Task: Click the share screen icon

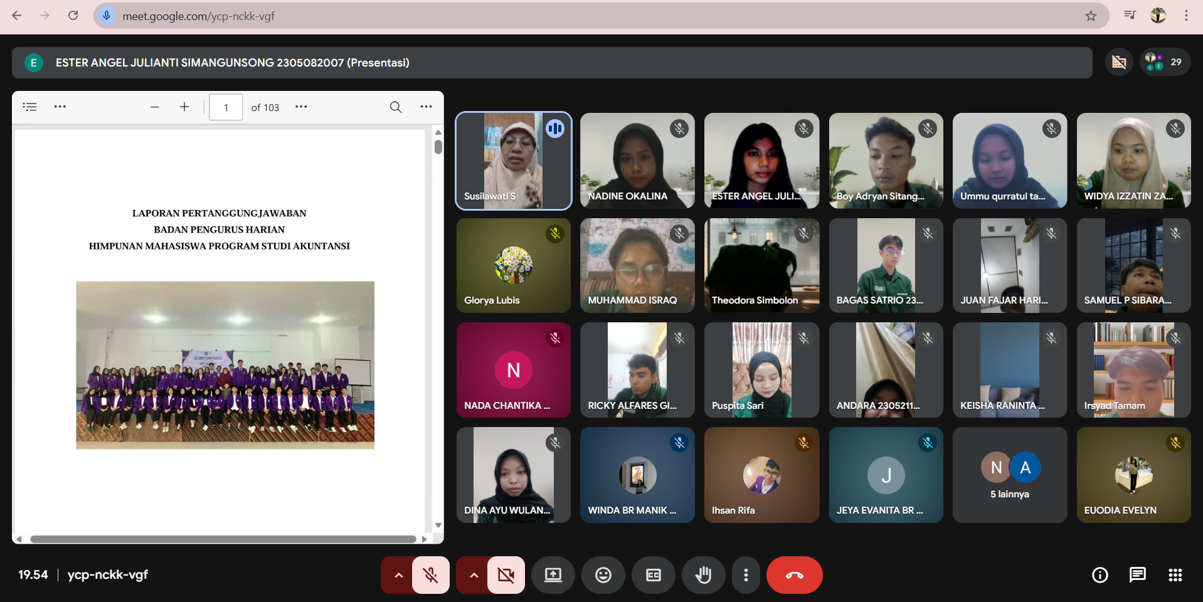Action: pos(553,575)
